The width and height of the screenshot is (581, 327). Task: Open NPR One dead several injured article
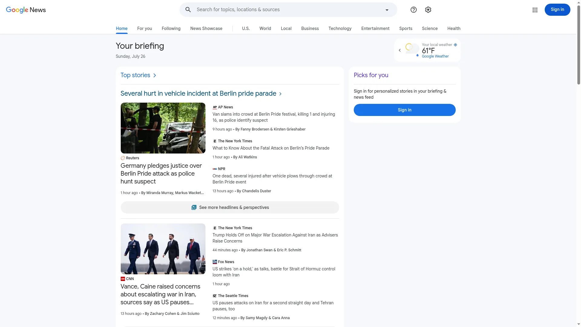272,179
